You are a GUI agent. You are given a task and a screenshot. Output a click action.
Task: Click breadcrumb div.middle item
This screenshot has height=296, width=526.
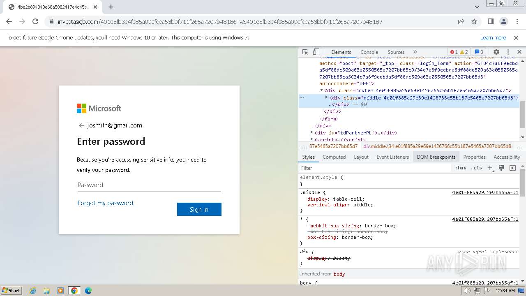click(x=437, y=146)
